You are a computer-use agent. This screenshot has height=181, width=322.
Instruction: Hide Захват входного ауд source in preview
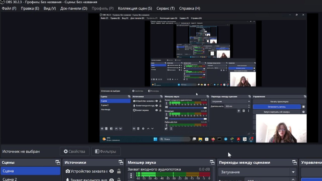pos(156,106)
